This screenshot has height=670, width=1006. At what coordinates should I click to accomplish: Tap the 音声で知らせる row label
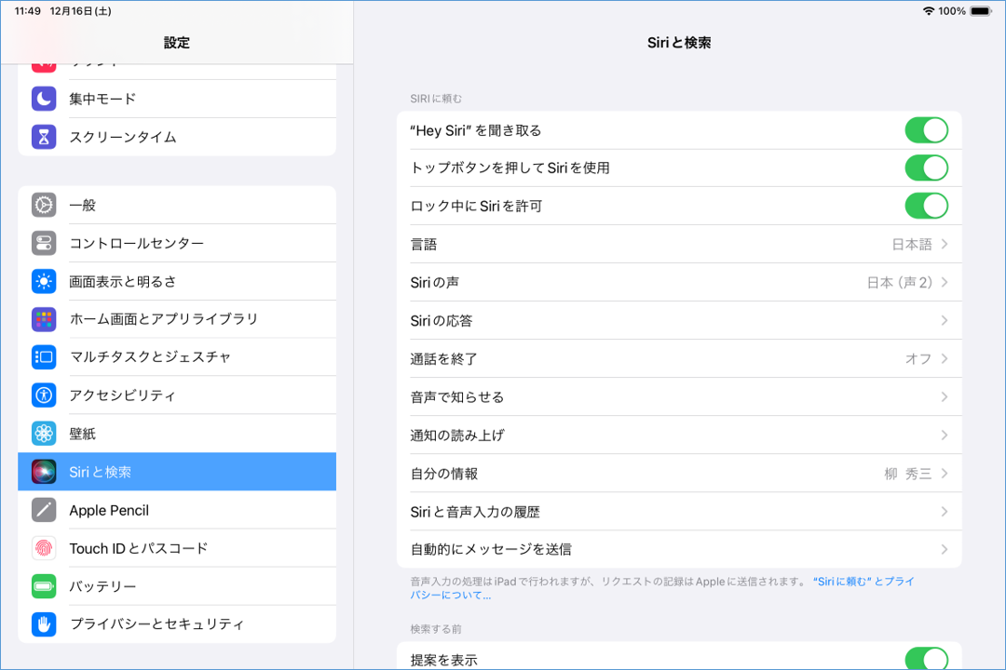tap(456, 396)
